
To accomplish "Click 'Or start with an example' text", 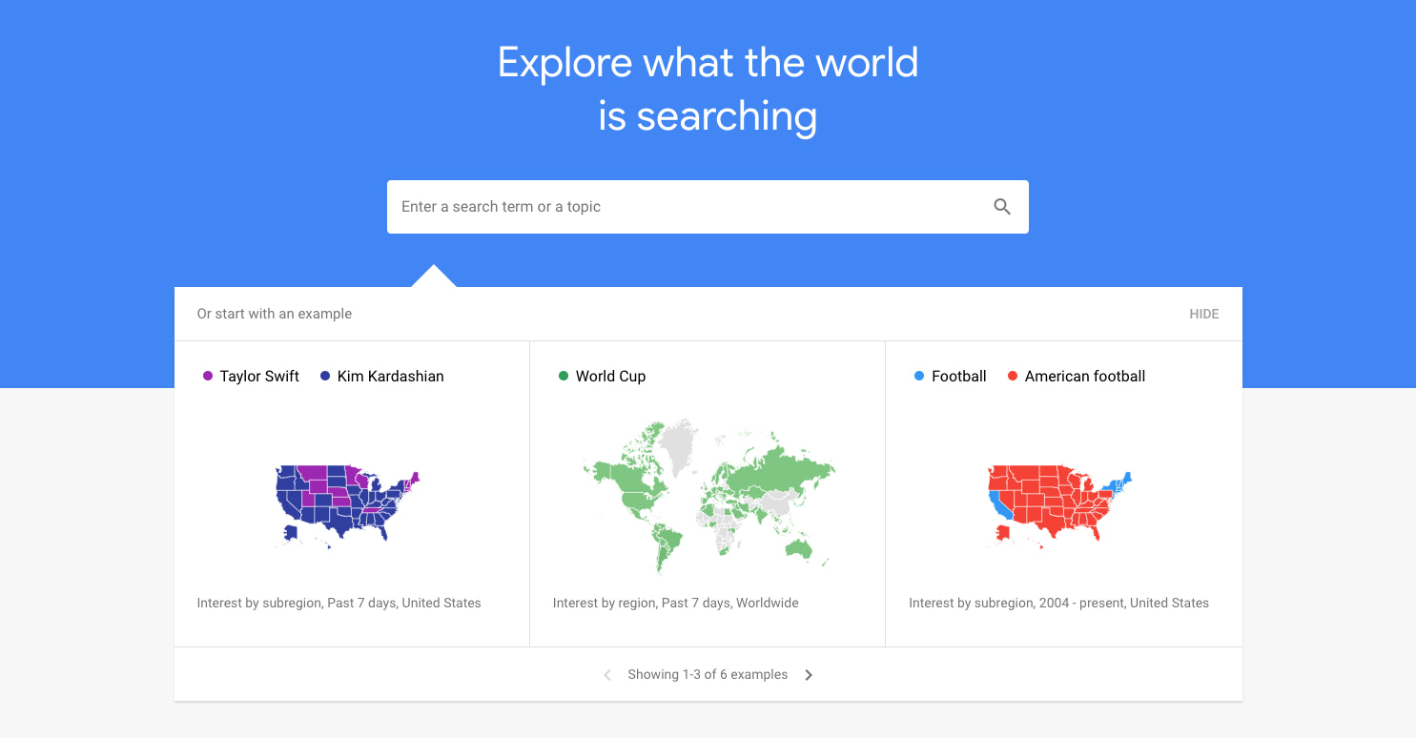I will coord(275,314).
